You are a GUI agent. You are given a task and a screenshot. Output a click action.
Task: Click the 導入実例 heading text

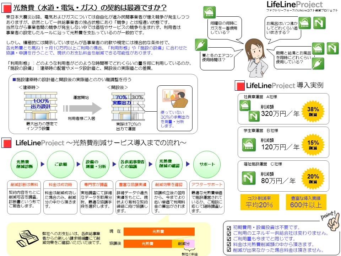pos(310,85)
